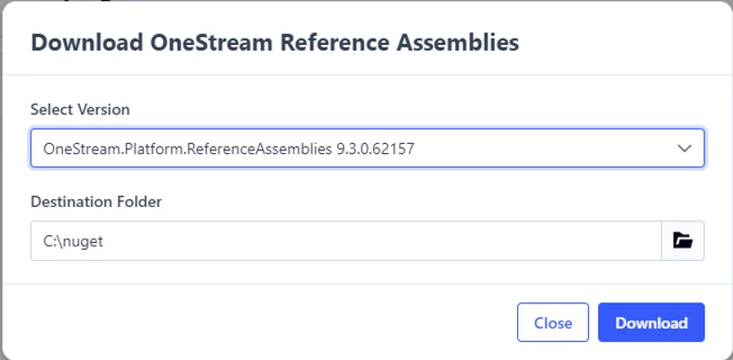Open OneStream.Platform.ReferenceAssemblies 9.3.0.62157 combo box
Screen dimensions: 733x360
[368, 148]
